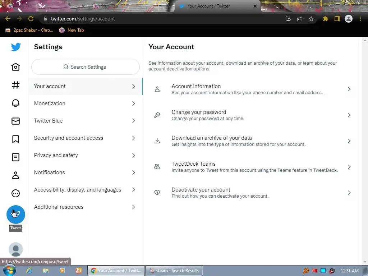Toggle the browser side panel icon
The image size is (368, 276).
click(337, 19)
